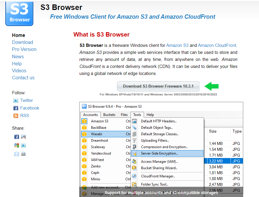Screen dimensions: 259x197
Task: Share via the Twitter icon under Share
Action: click(x=23, y=145)
